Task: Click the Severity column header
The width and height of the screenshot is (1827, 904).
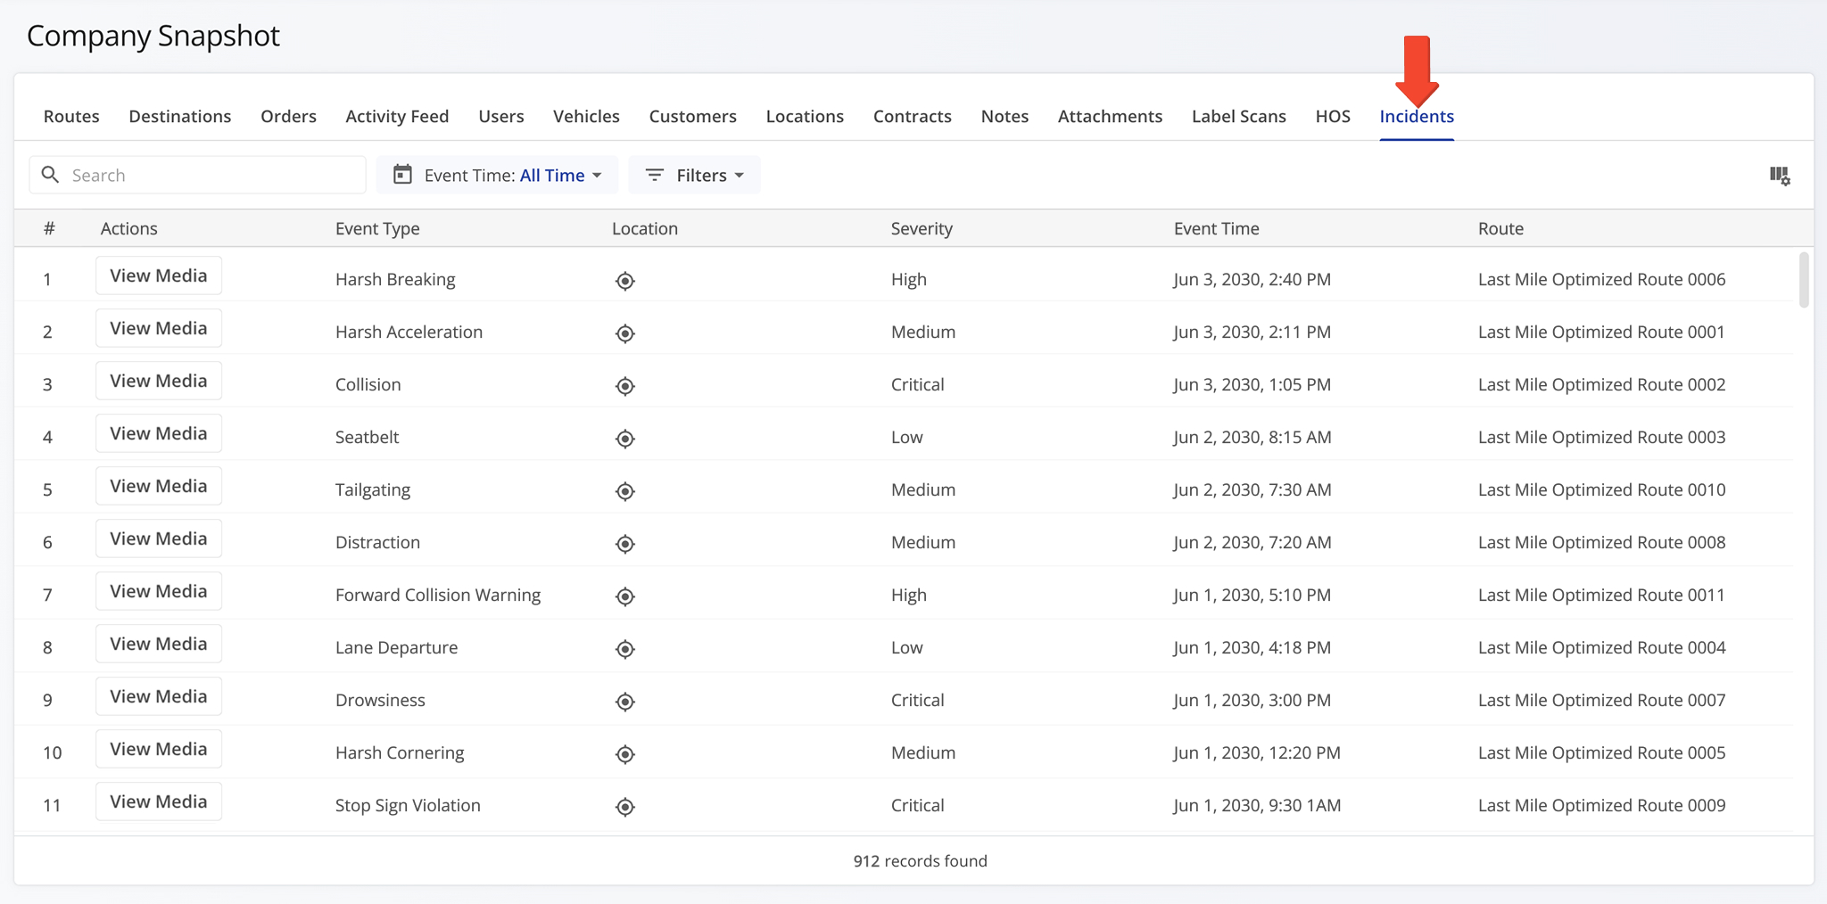Action: (922, 228)
